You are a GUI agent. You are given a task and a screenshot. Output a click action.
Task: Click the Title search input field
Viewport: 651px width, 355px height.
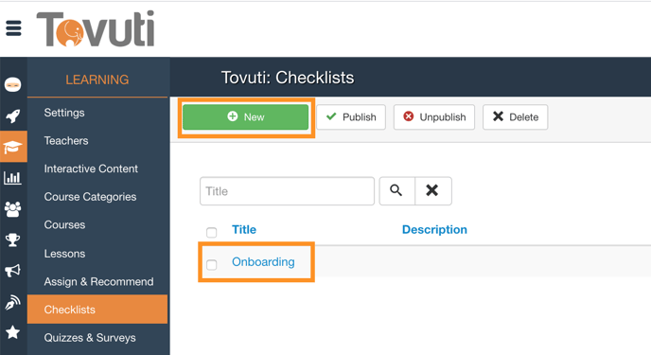coord(287,191)
